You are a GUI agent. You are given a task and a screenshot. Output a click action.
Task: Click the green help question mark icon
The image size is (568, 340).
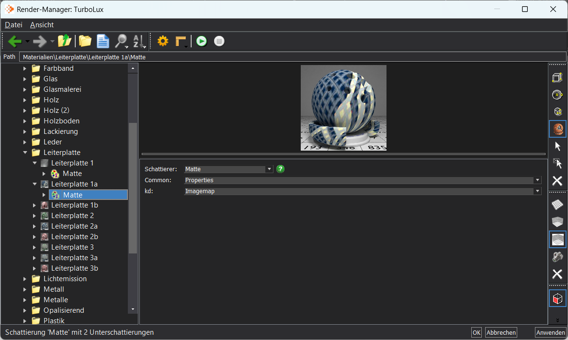point(280,169)
